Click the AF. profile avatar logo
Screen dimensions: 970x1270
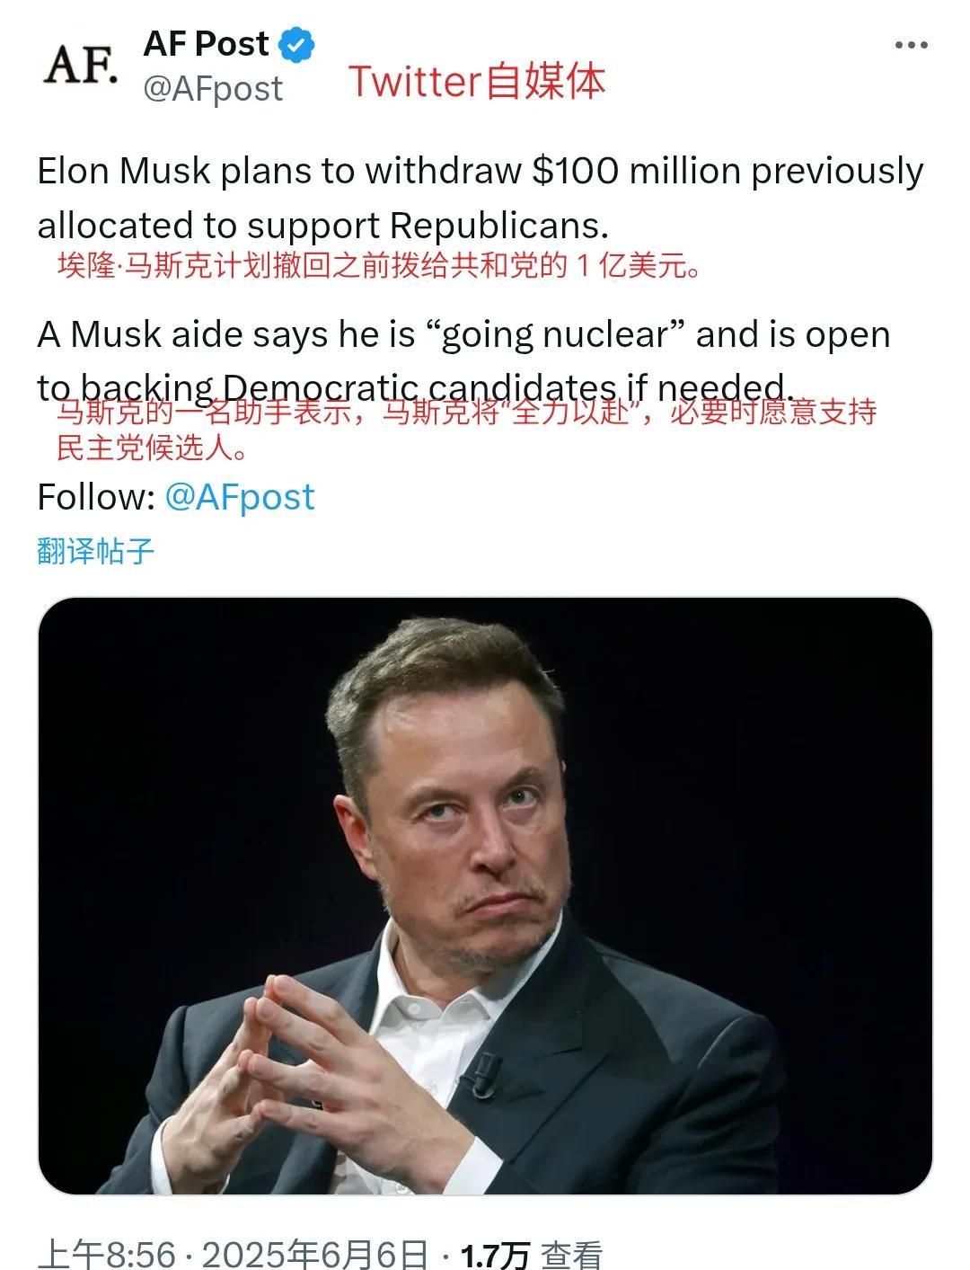pyautogui.click(x=81, y=65)
